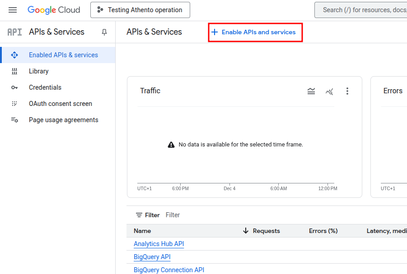Click the Library icon in sidebar
This screenshot has height=274, width=407.
(x=14, y=71)
